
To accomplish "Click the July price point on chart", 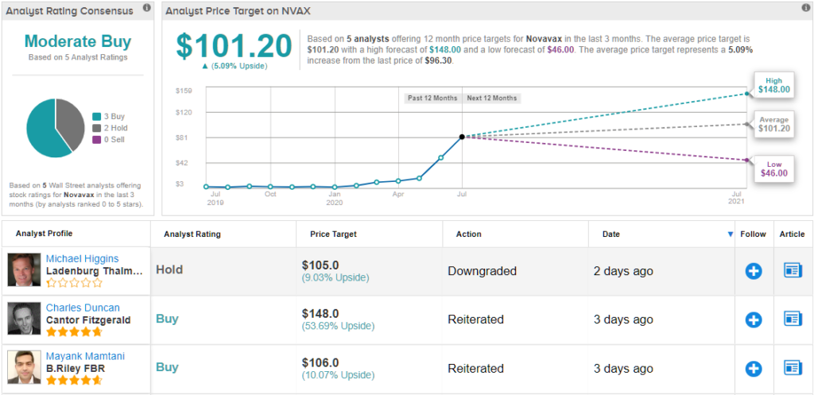I will coord(462,137).
